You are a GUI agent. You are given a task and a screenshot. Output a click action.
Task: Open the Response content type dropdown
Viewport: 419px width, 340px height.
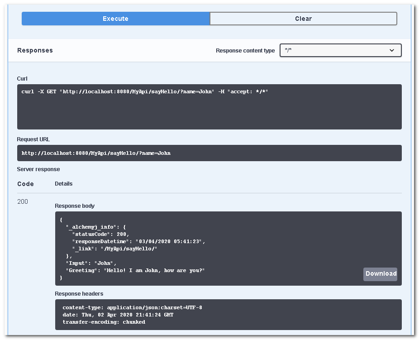click(x=340, y=50)
